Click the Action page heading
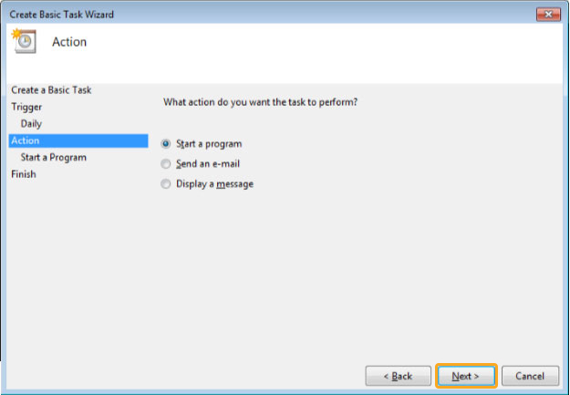This screenshot has width=570, height=395. 69,42
